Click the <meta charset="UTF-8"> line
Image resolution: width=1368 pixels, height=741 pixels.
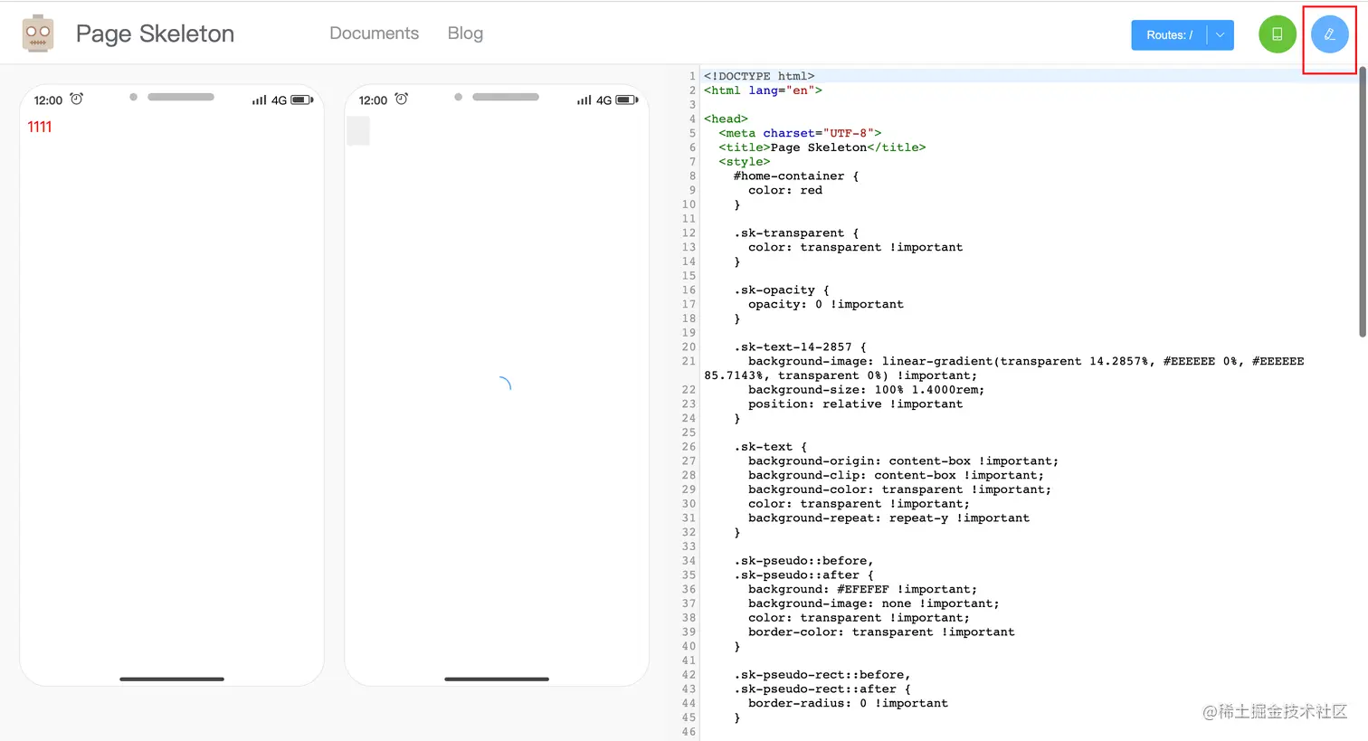800,133
